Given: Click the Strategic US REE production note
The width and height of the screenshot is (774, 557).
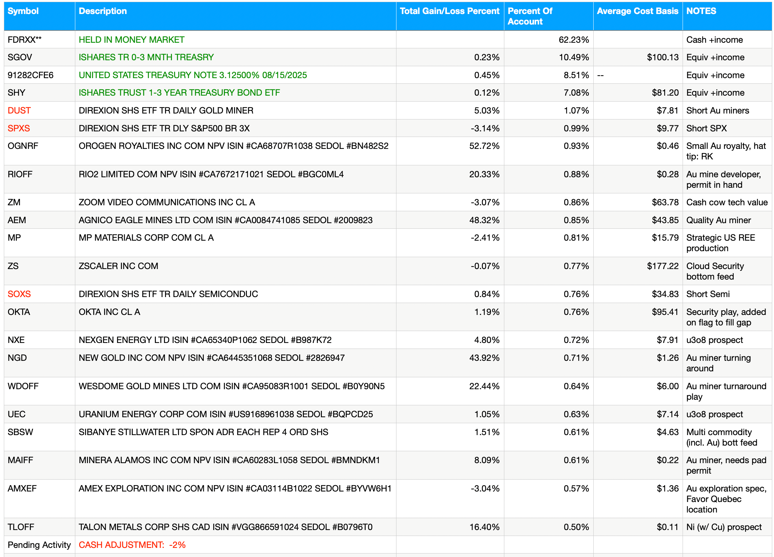Looking at the screenshot, I should [721, 243].
